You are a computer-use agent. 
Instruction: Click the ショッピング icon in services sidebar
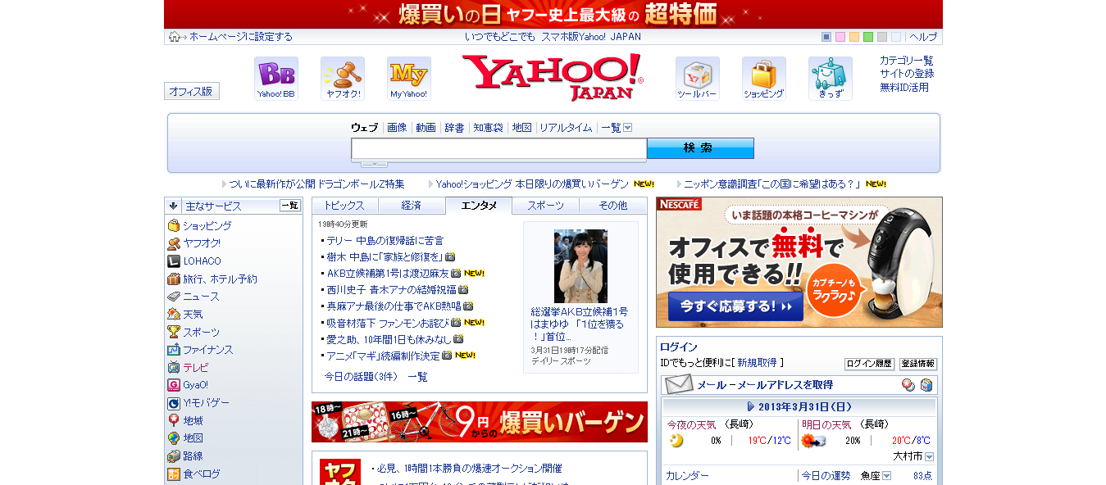(x=174, y=225)
